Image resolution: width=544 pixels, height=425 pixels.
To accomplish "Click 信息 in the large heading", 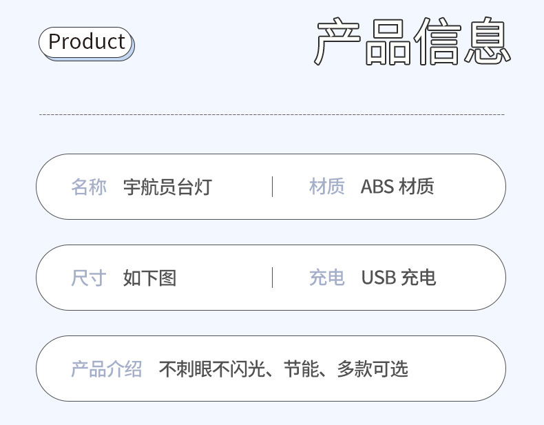I will [464, 43].
